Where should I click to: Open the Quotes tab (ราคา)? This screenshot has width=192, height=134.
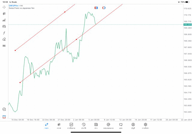point(46,126)
